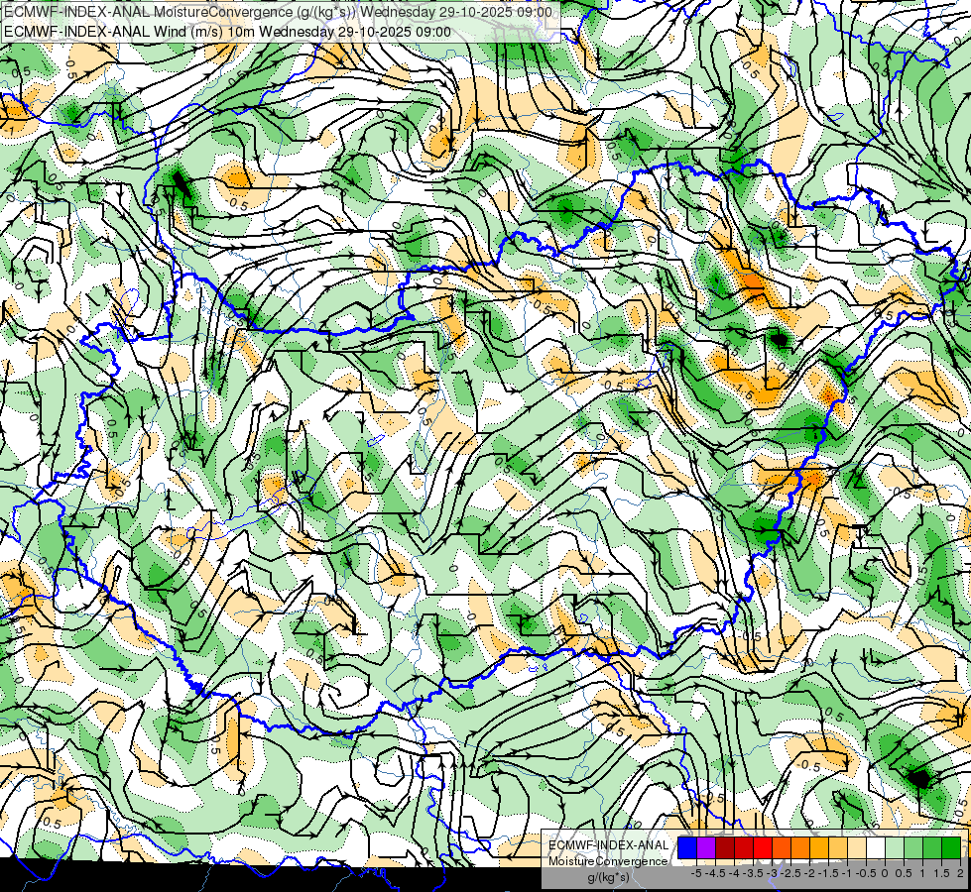Click the pale peach swatch beside white

(857, 847)
